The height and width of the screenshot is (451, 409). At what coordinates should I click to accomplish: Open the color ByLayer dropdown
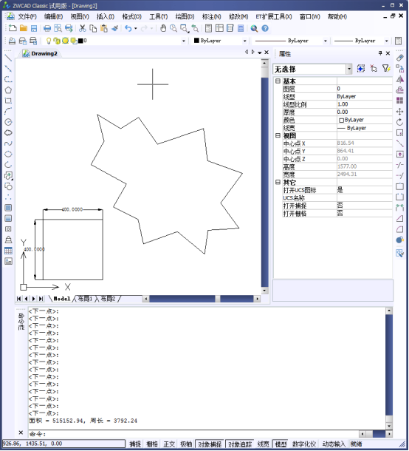(x=244, y=41)
